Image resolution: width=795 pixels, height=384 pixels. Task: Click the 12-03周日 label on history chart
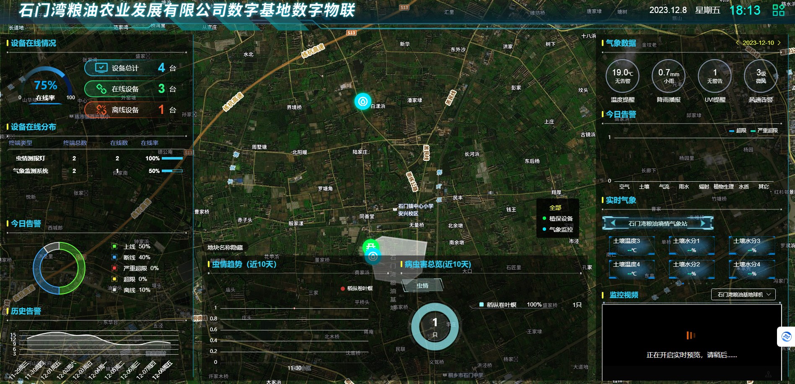click(83, 370)
